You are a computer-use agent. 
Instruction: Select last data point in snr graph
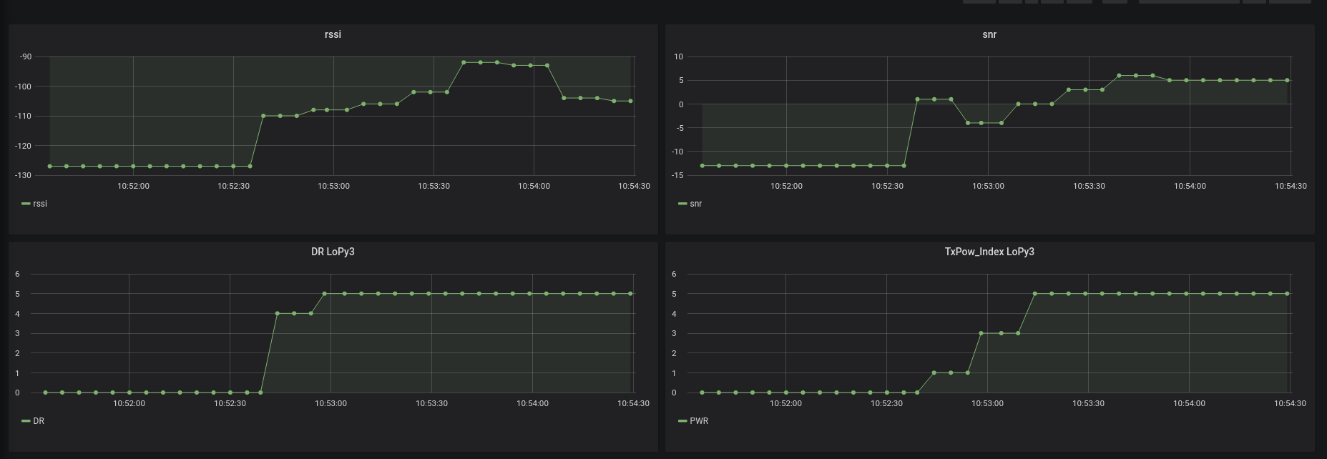1288,81
